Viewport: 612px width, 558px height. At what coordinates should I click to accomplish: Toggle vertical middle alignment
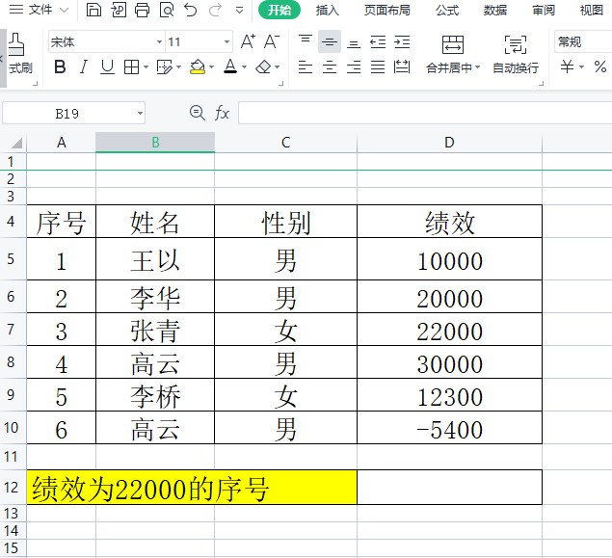pyautogui.click(x=330, y=41)
